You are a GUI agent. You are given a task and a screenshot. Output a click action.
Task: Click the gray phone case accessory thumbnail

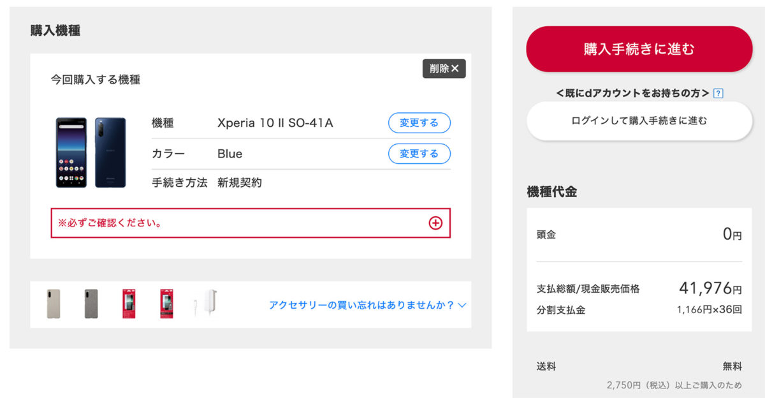[91, 304]
